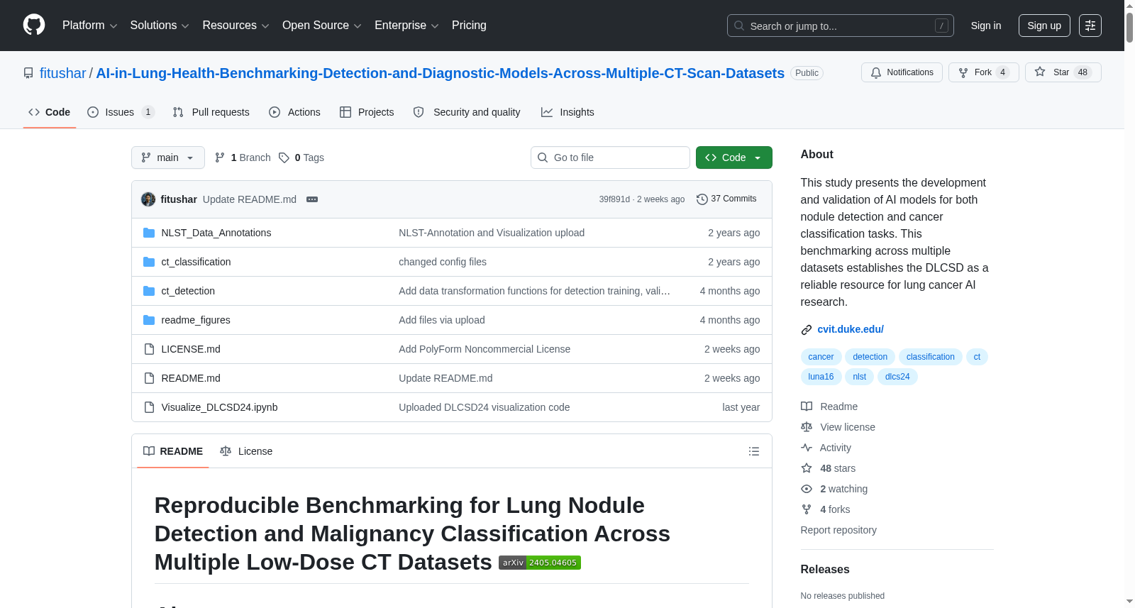Click the commit history clock icon
1135x608 pixels.
(702, 199)
